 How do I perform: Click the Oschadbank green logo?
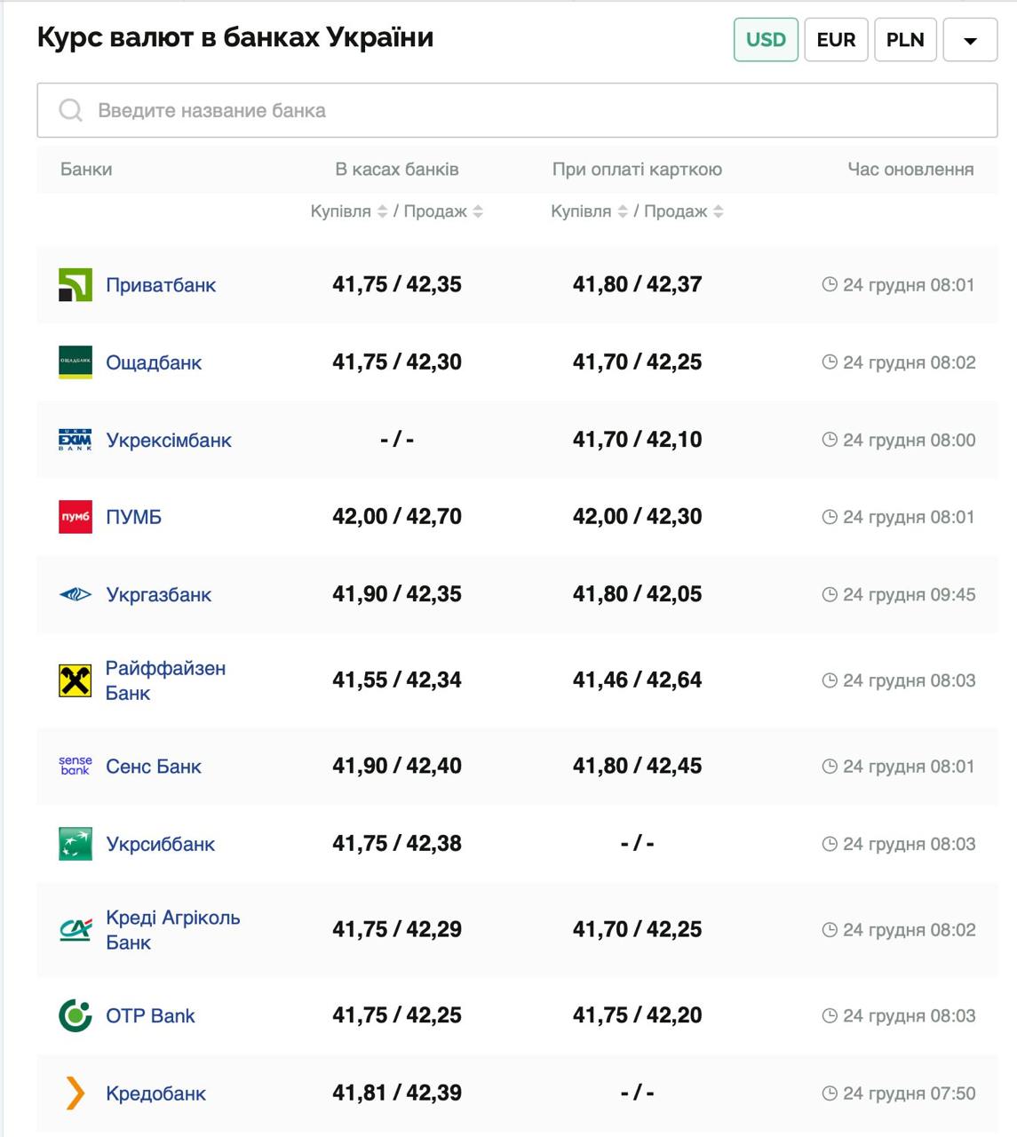(75, 362)
